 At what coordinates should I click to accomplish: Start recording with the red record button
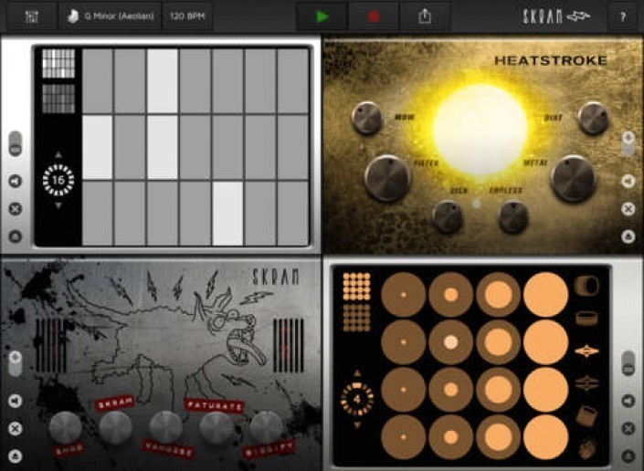pos(374,16)
